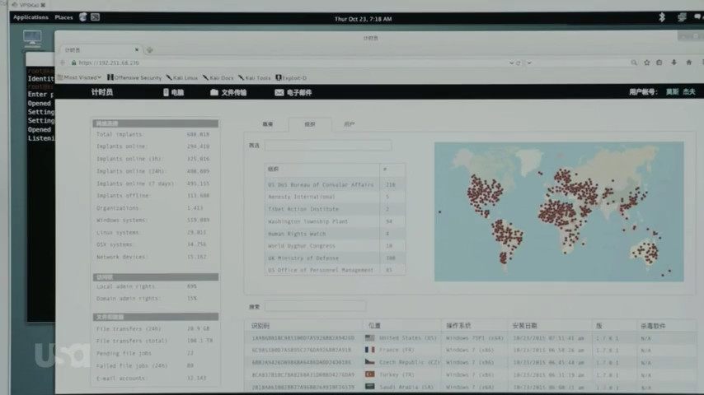Open the search engine dropdown
This screenshot has width=704, height=395.
point(529,63)
